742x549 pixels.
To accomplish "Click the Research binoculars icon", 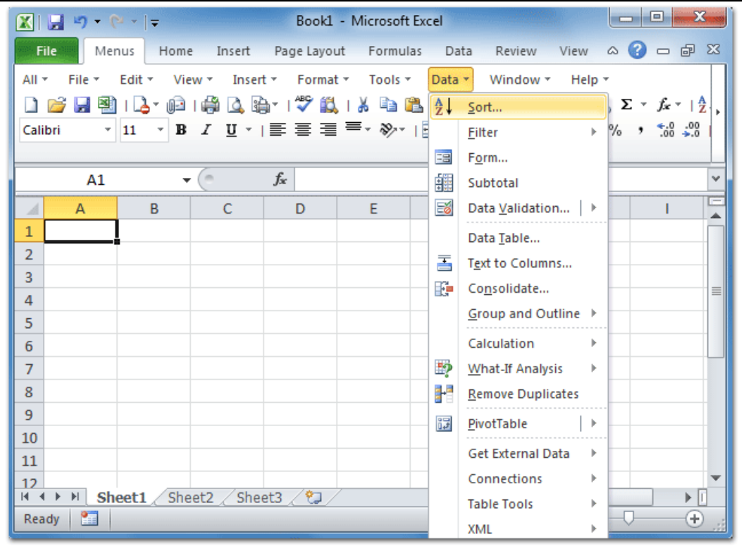I will point(329,105).
